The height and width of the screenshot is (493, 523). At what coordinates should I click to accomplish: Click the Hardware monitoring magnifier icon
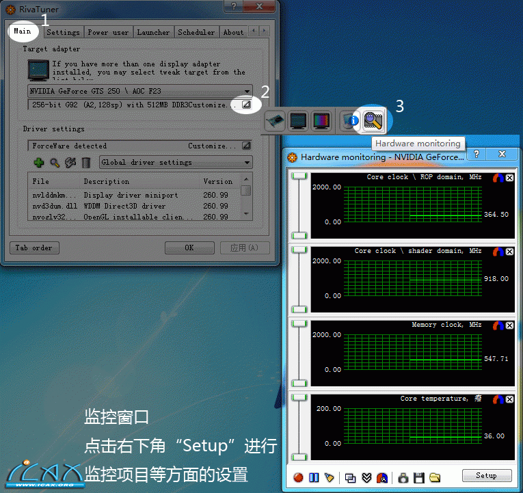click(x=373, y=121)
